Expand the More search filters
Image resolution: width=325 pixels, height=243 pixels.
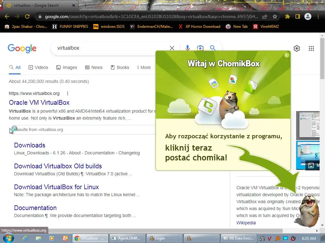pos(144,67)
